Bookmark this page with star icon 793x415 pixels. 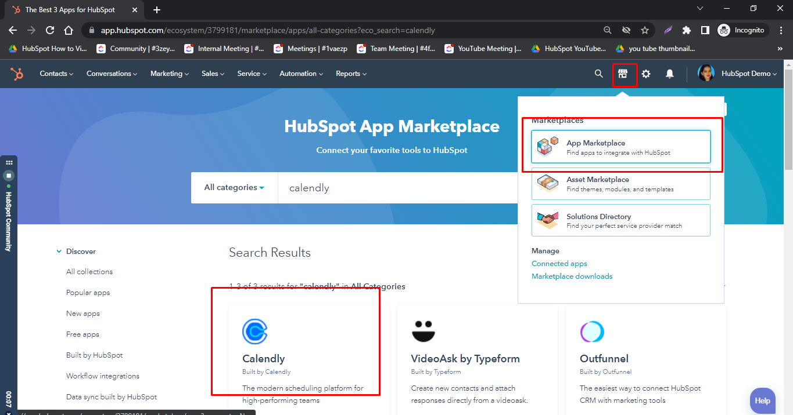coord(644,30)
